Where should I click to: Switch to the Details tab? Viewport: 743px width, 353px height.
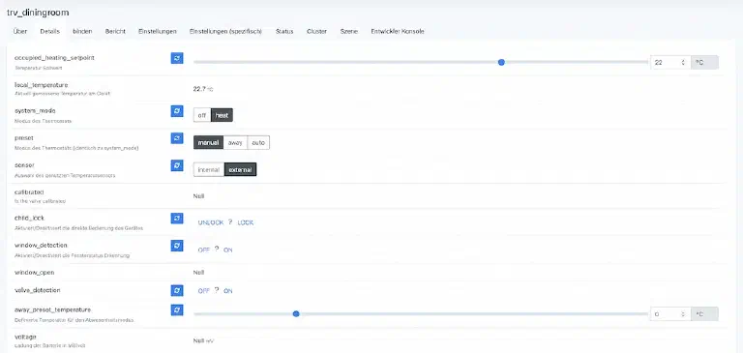pyautogui.click(x=49, y=31)
